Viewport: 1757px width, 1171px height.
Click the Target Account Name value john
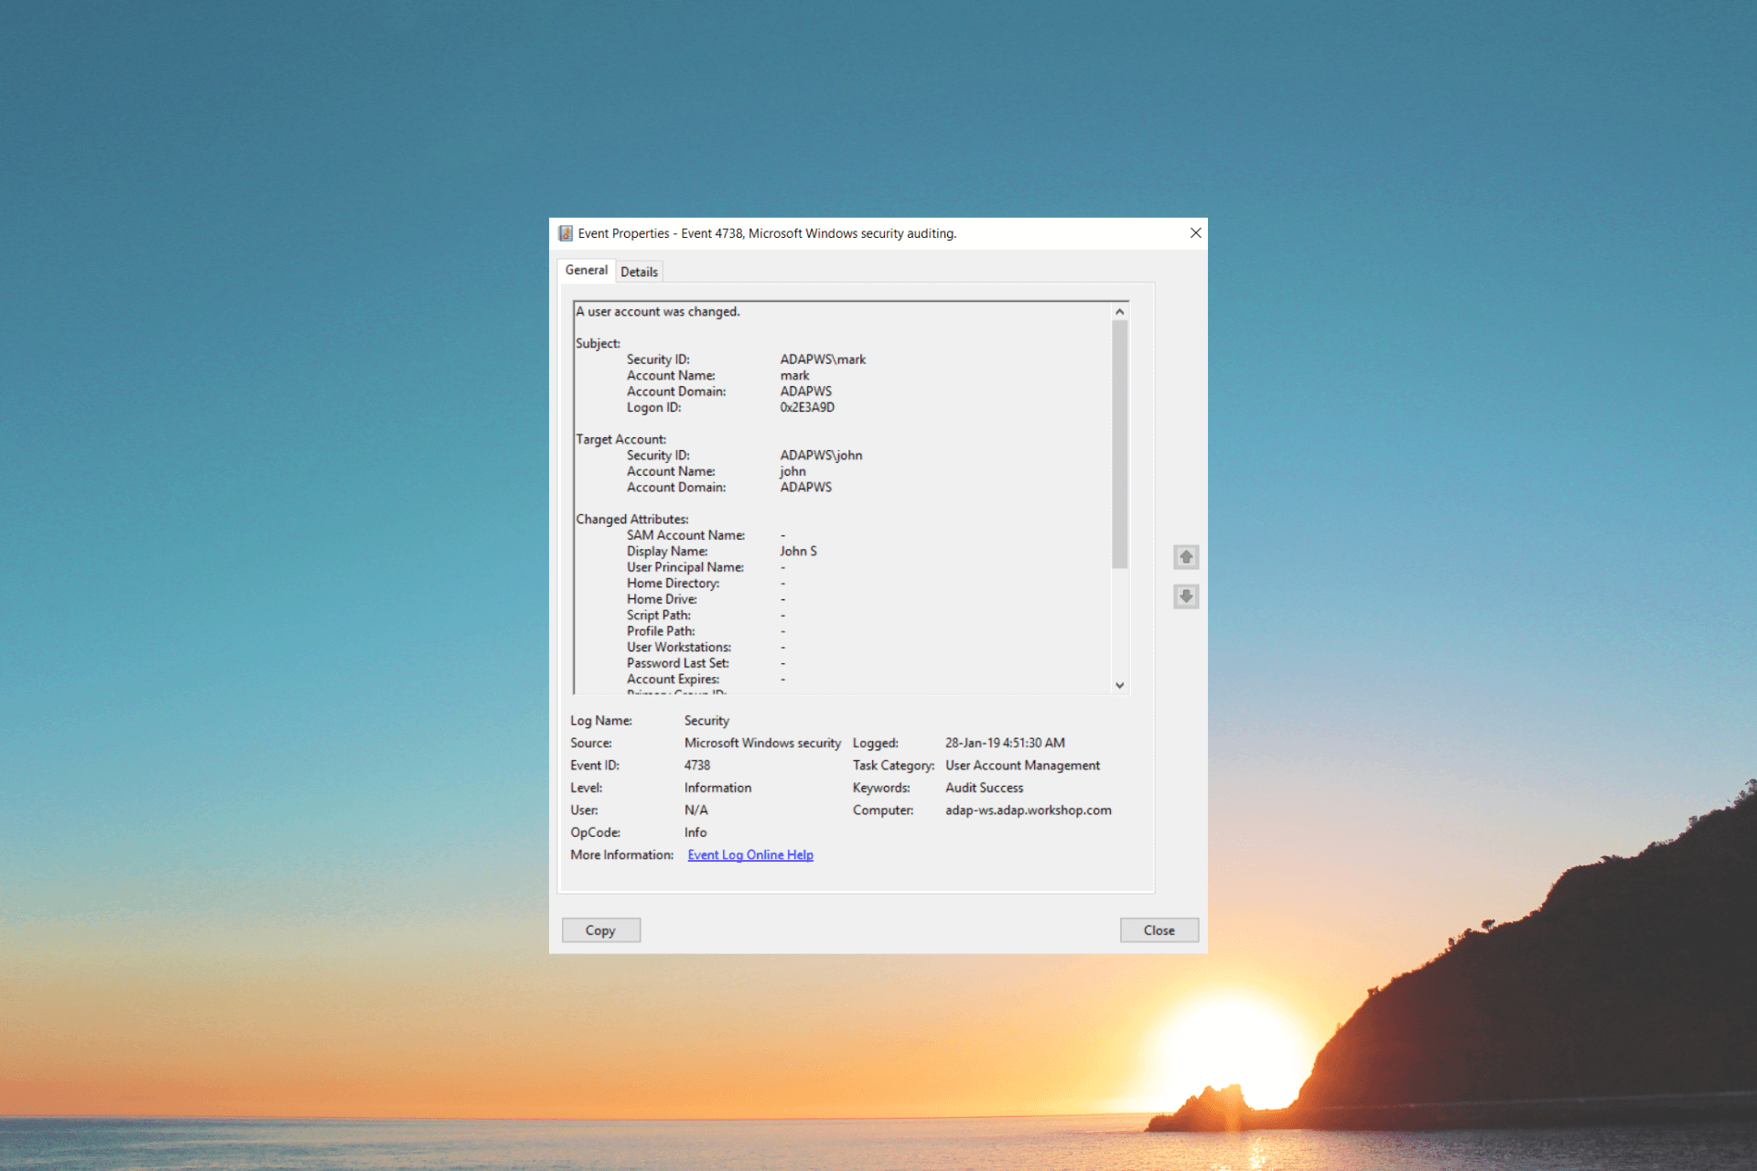click(x=792, y=472)
